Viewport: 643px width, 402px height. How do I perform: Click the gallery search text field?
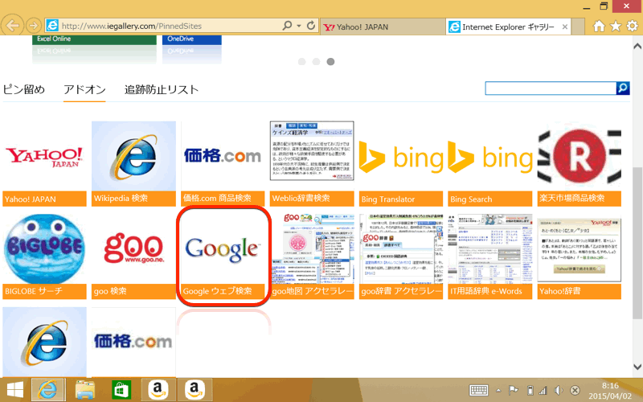point(551,88)
